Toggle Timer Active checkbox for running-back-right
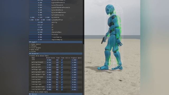The image size is (169, 95). click(x=62, y=89)
